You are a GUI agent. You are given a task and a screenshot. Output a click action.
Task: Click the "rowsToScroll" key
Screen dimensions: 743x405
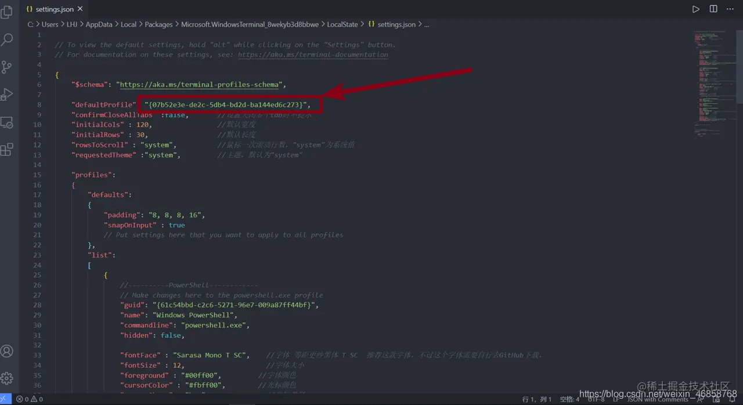tap(100, 145)
